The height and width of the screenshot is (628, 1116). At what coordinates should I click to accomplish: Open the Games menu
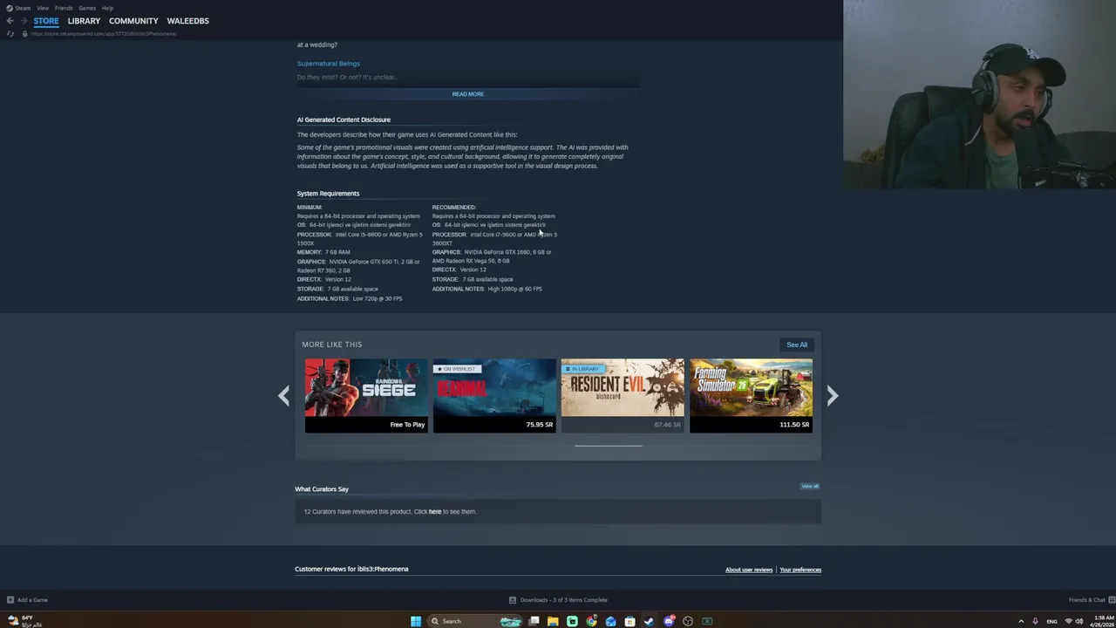[x=87, y=8]
